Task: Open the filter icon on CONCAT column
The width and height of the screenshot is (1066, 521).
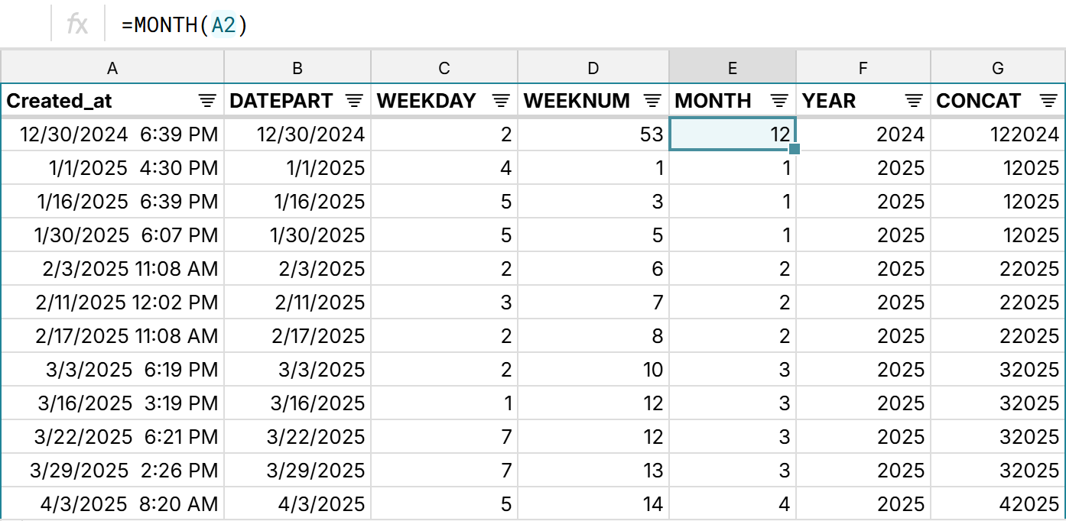Action: [1047, 99]
